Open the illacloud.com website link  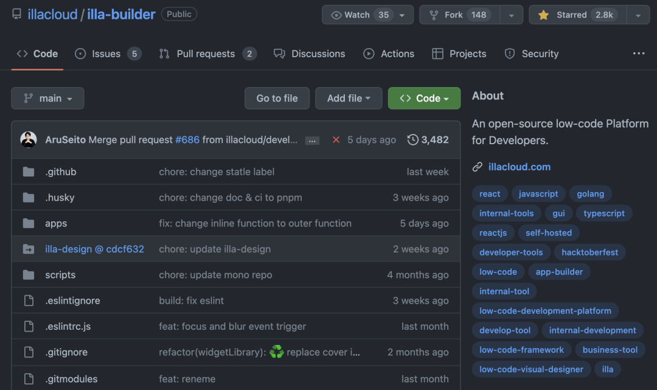click(x=520, y=167)
